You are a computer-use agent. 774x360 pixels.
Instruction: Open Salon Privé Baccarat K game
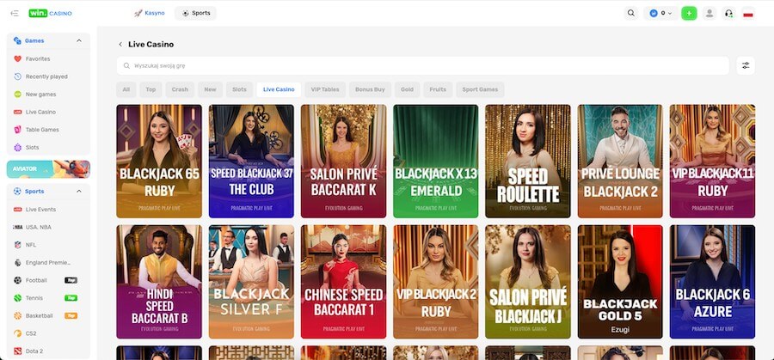click(x=343, y=162)
